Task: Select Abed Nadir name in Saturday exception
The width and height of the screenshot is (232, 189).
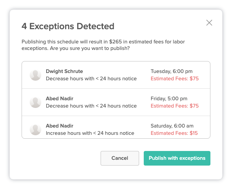Action: (59, 126)
